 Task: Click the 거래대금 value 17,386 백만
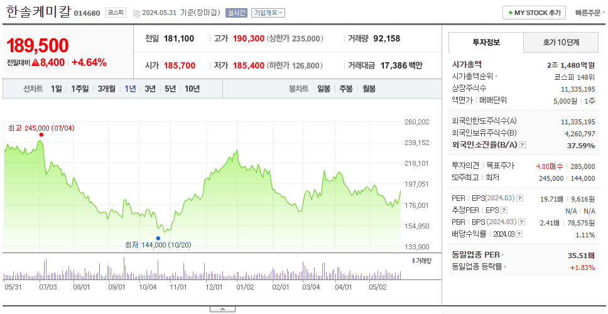click(401, 65)
